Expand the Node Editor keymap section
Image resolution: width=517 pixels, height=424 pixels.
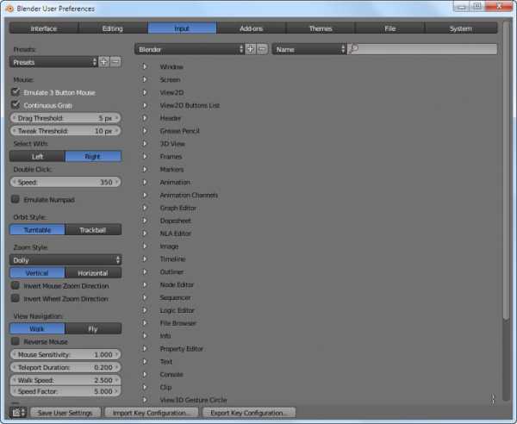tap(145, 284)
